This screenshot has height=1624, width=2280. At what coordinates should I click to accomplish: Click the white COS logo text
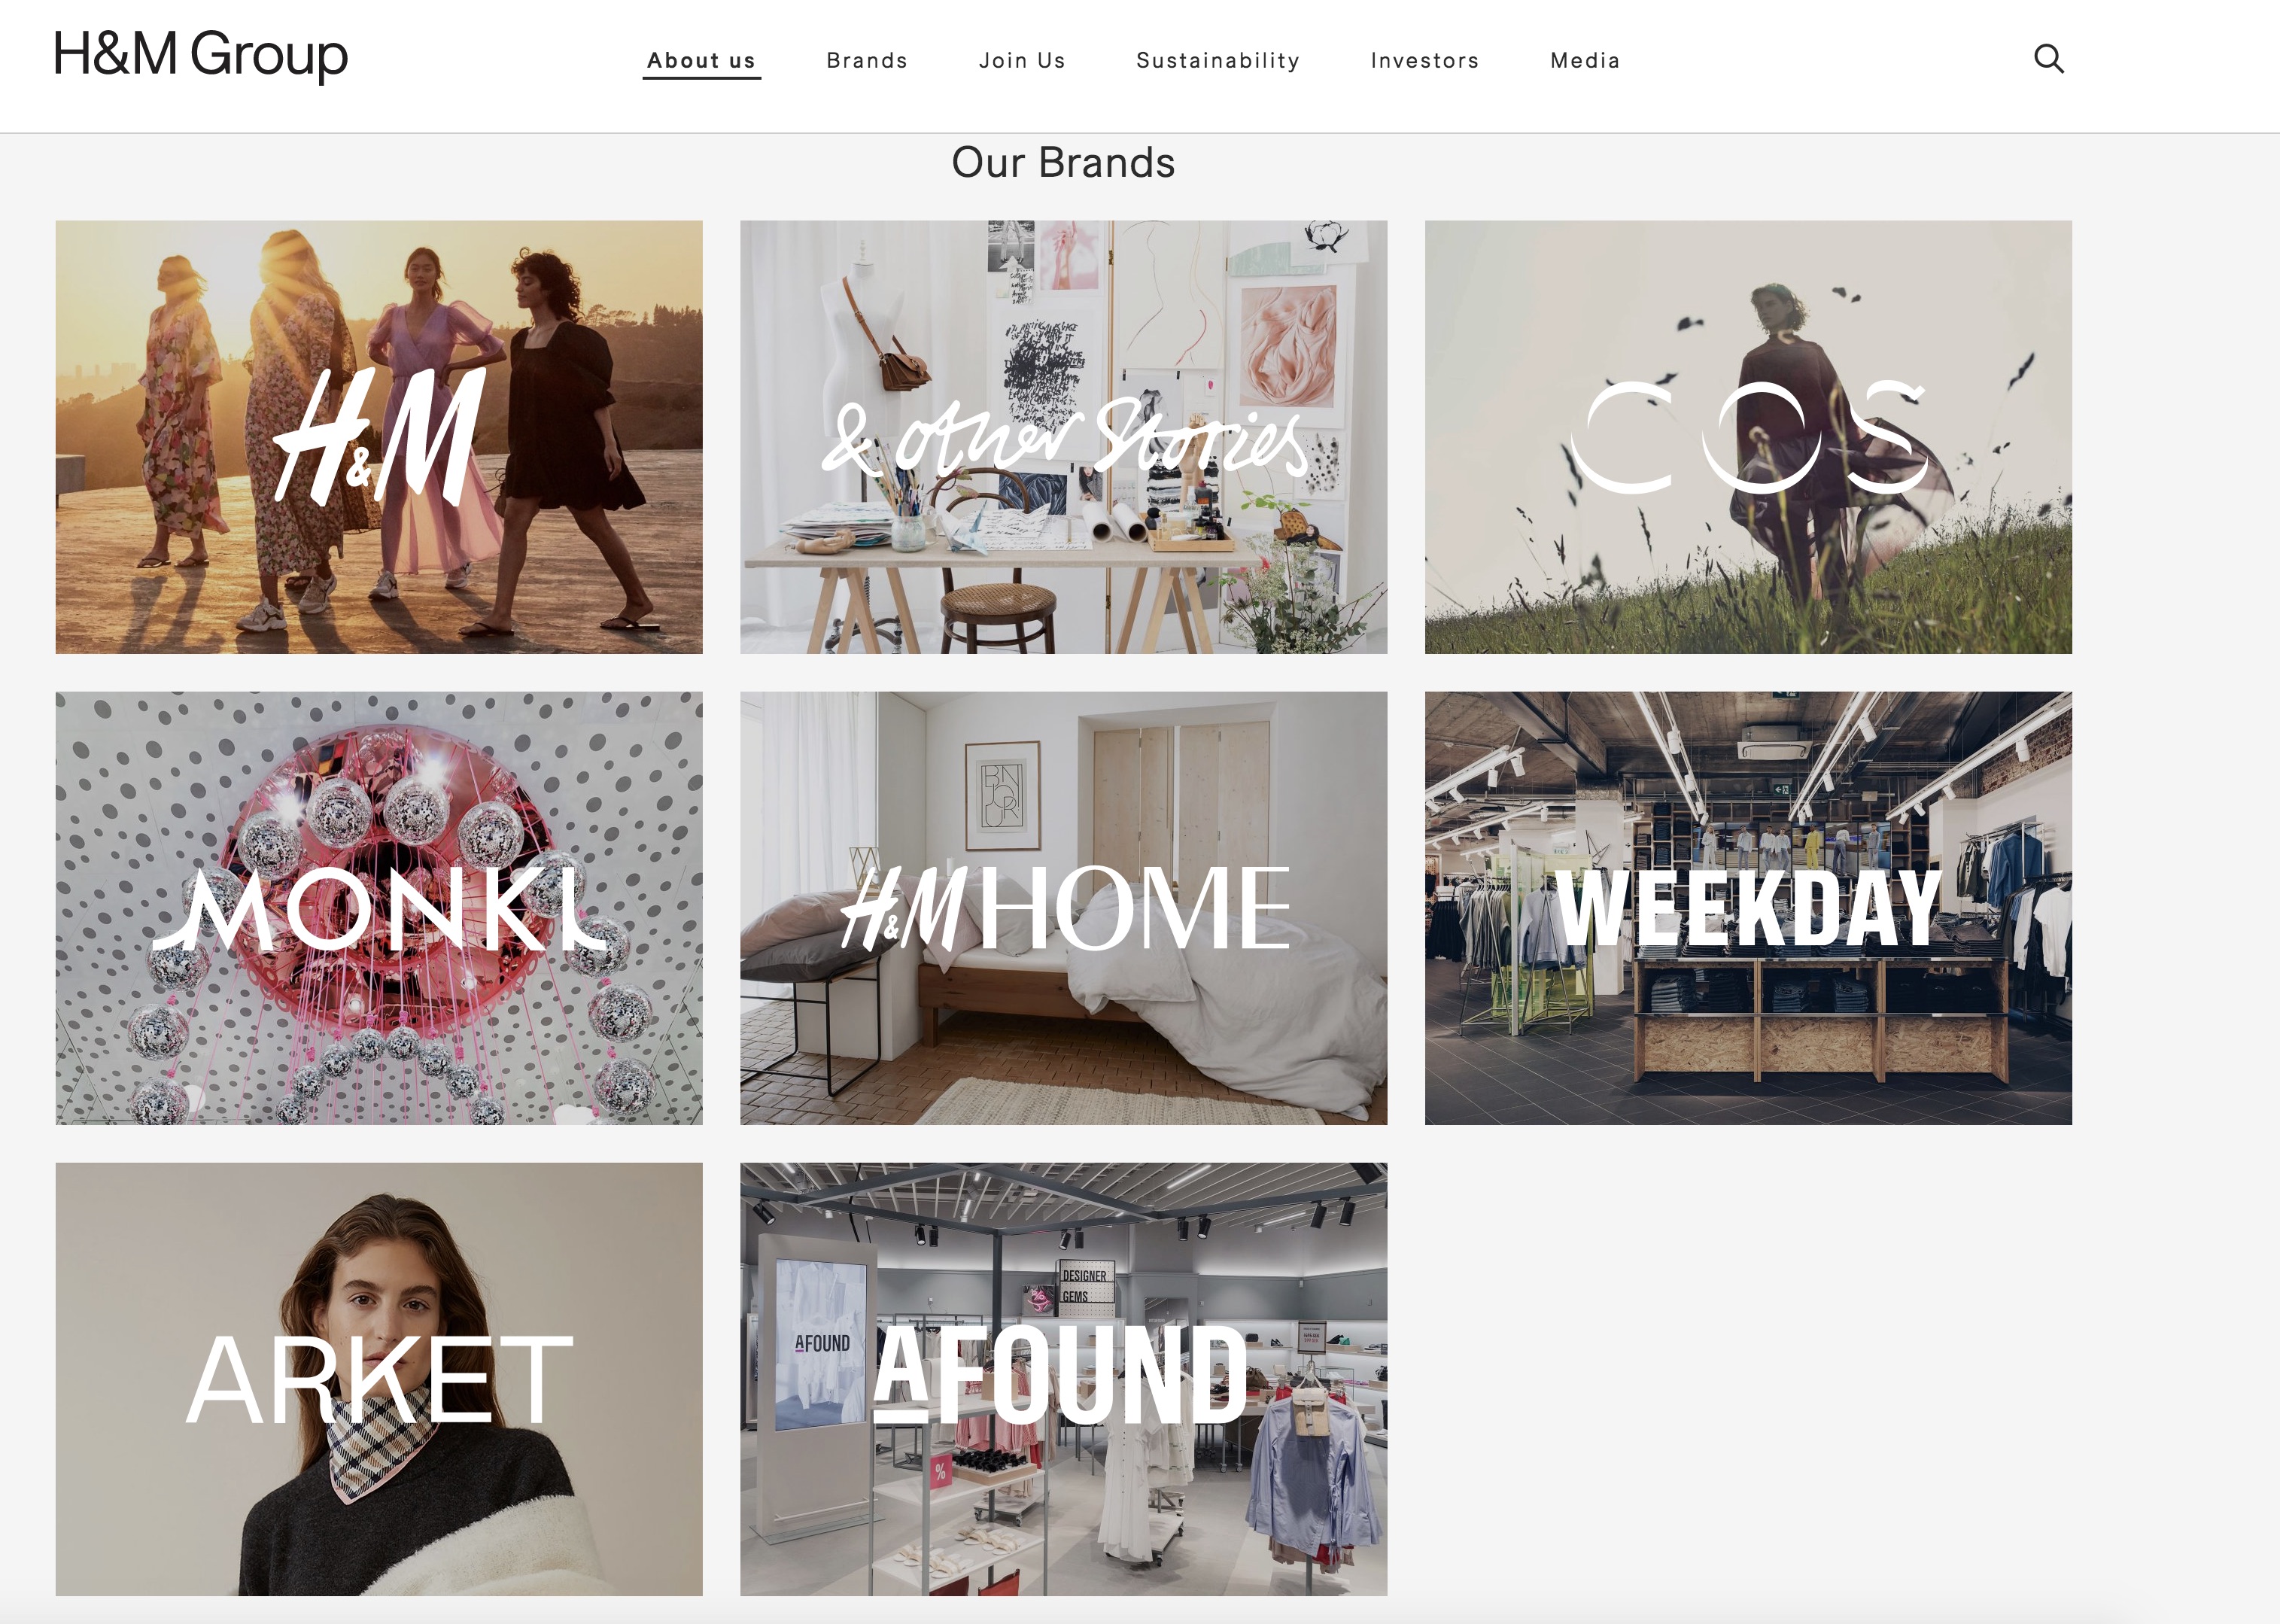point(1748,437)
